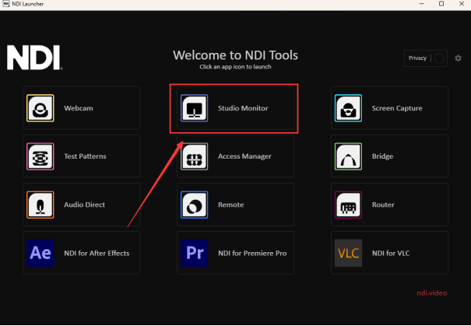Open settings via the gear icon
Image resolution: width=471 pixels, height=326 pixels.
point(458,58)
